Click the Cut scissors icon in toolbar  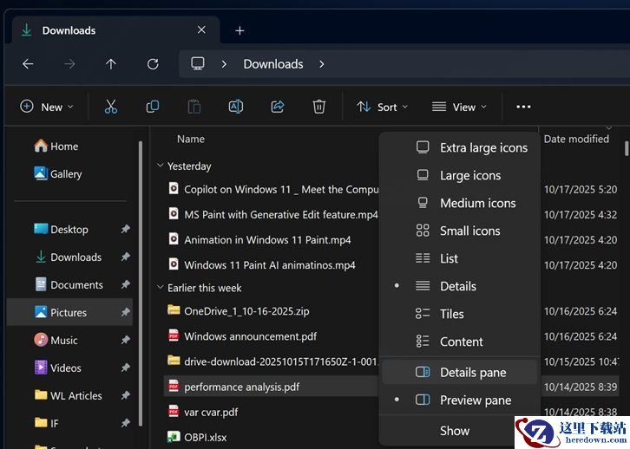click(110, 107)
